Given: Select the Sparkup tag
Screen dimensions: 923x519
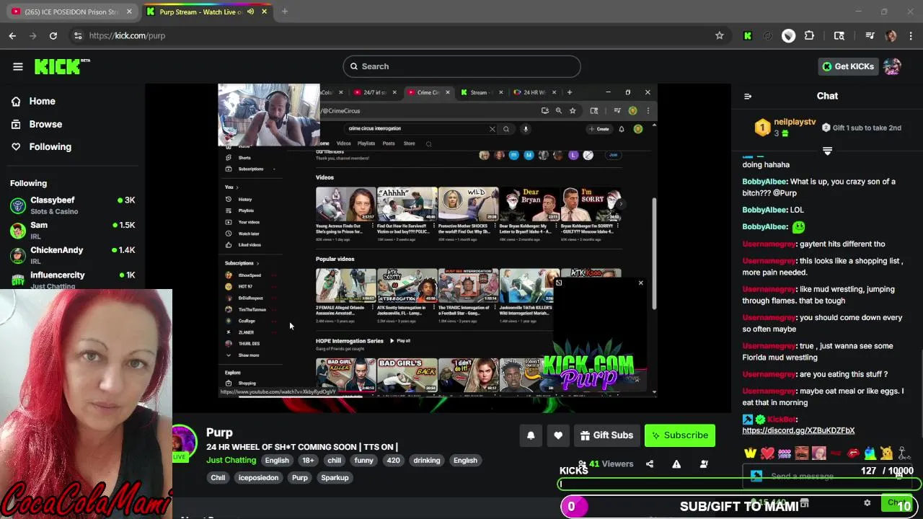Looking at the screenshot, I should (x=335, y=478).
